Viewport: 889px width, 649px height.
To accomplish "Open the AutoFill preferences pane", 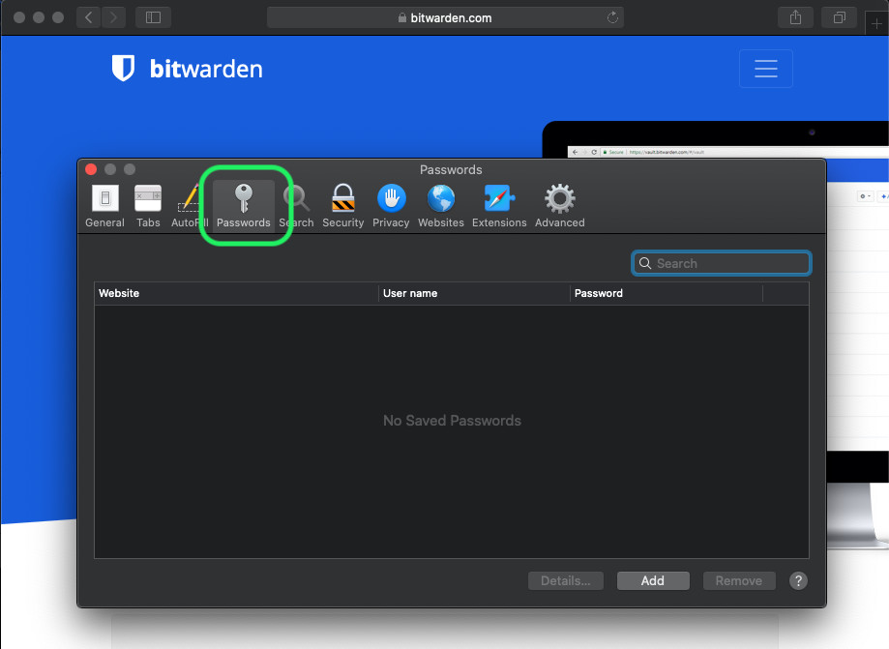I will click(x=189, y=206).
